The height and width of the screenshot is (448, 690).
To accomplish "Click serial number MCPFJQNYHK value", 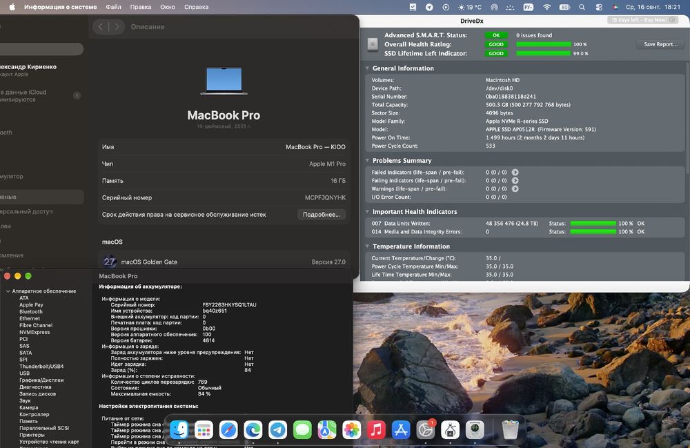I will [325, 197].
